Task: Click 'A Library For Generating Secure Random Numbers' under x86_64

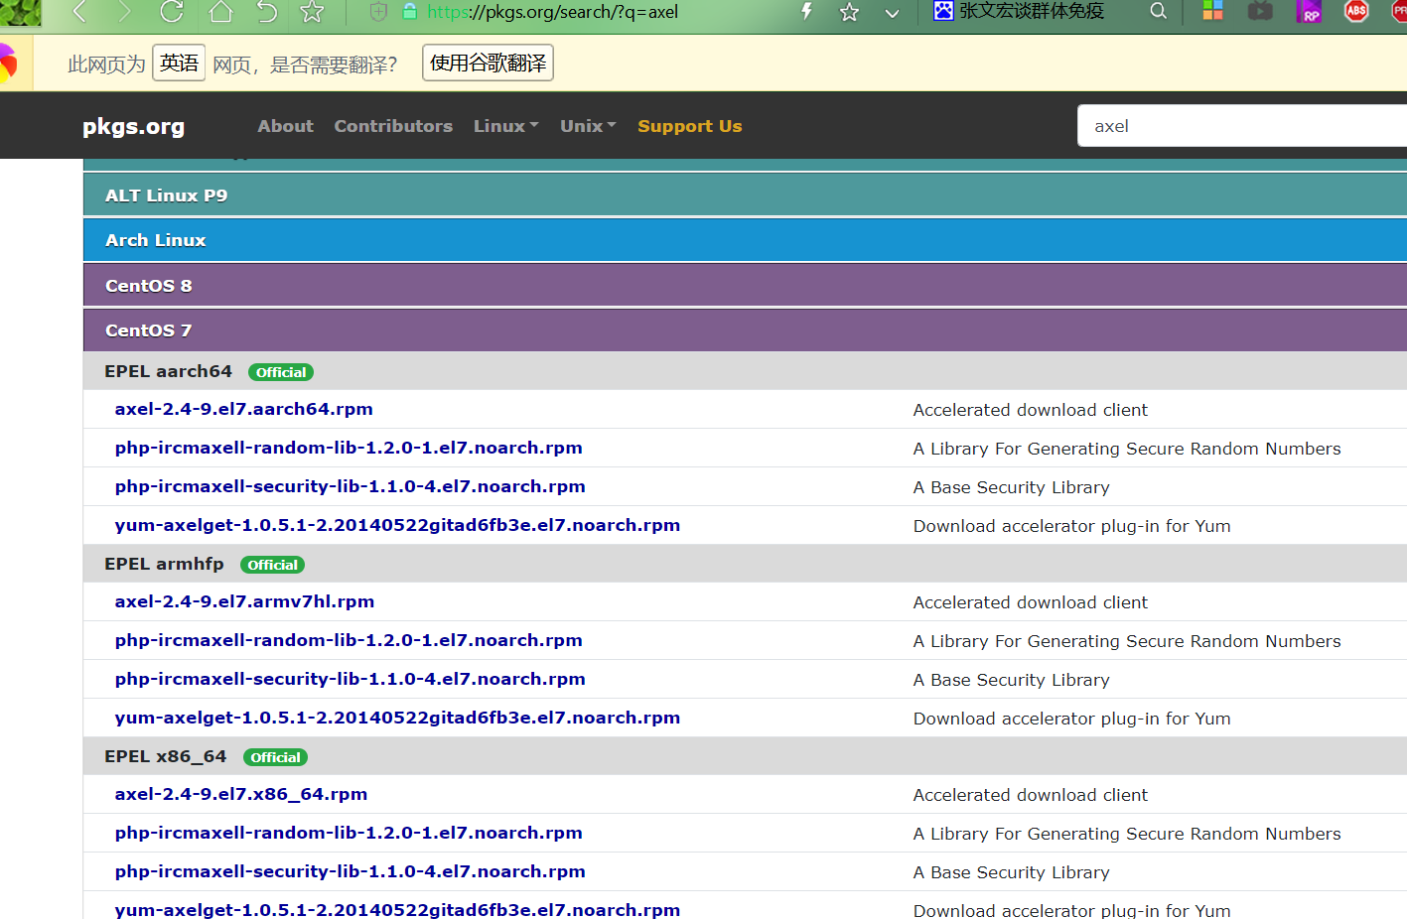Action: pyautogui.click(x=1127, y=834)
